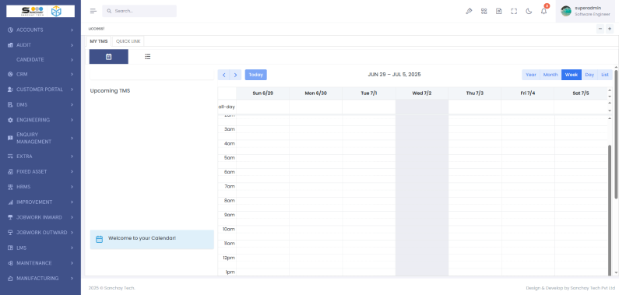This screenshot has height=295, width=619.
Task: Click the Fixed Asset sidebar icon
Action: point(10,172)
